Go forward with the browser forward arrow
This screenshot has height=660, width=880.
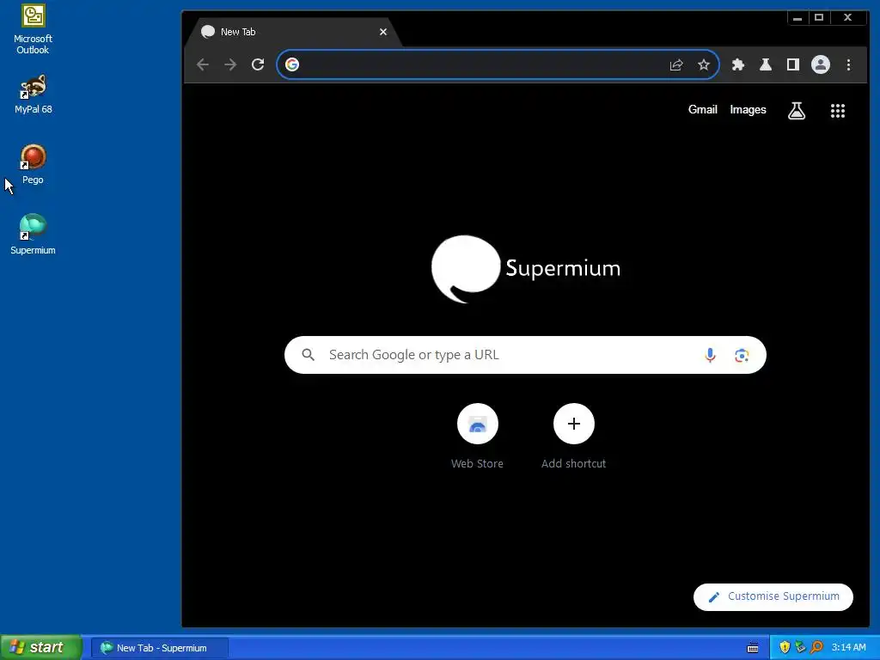230,64
